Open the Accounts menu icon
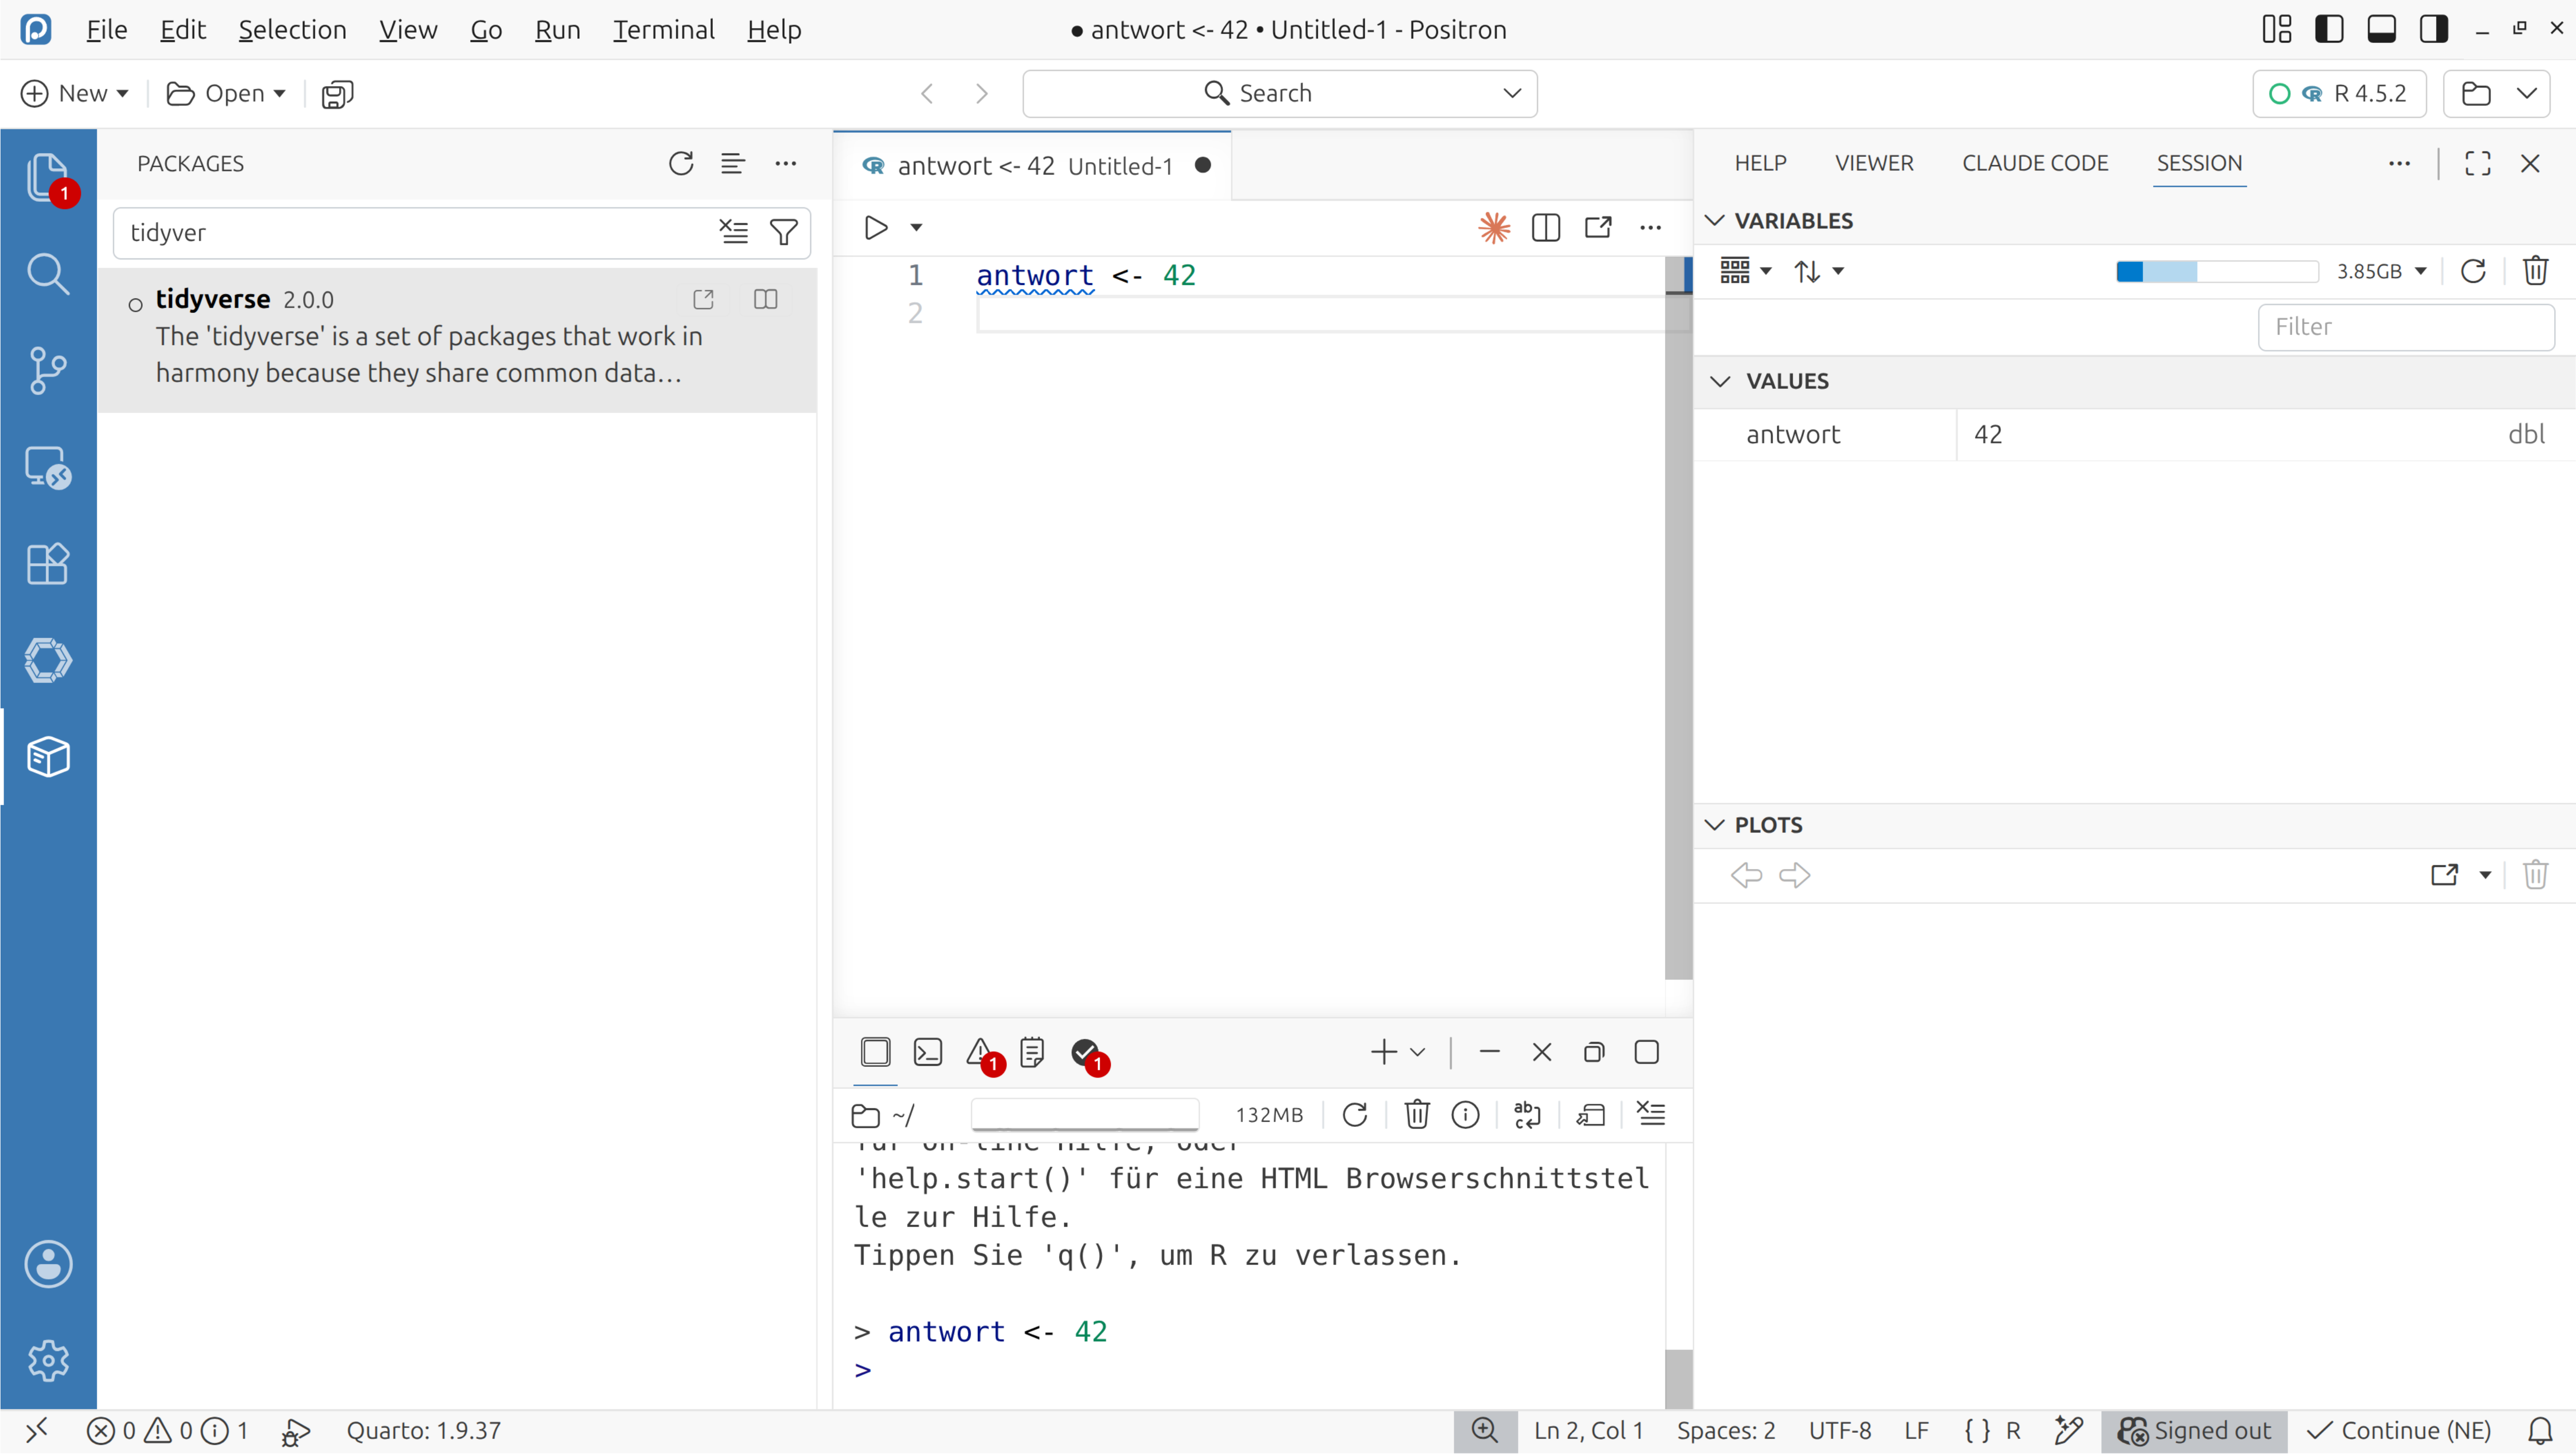The width and height of the screenshot is (2576, 1454). click(x=47, y=1264)
